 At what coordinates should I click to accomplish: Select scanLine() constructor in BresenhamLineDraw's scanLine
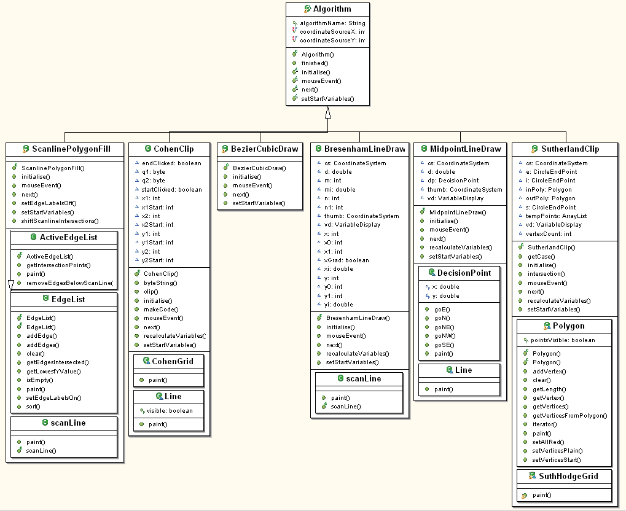tap(346, 407)
